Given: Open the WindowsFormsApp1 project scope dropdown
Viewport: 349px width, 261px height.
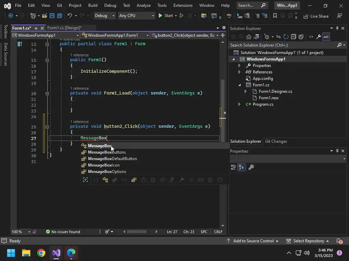Looking at the screenshot, I should tap(45, 35).
